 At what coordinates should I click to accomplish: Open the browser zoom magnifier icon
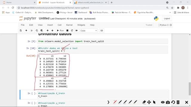pyautogui.click(x=167, y=8)
